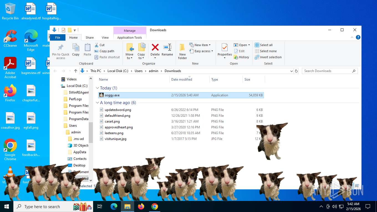Select ProgramData folder in navigation tree

(x=79, y=119)
